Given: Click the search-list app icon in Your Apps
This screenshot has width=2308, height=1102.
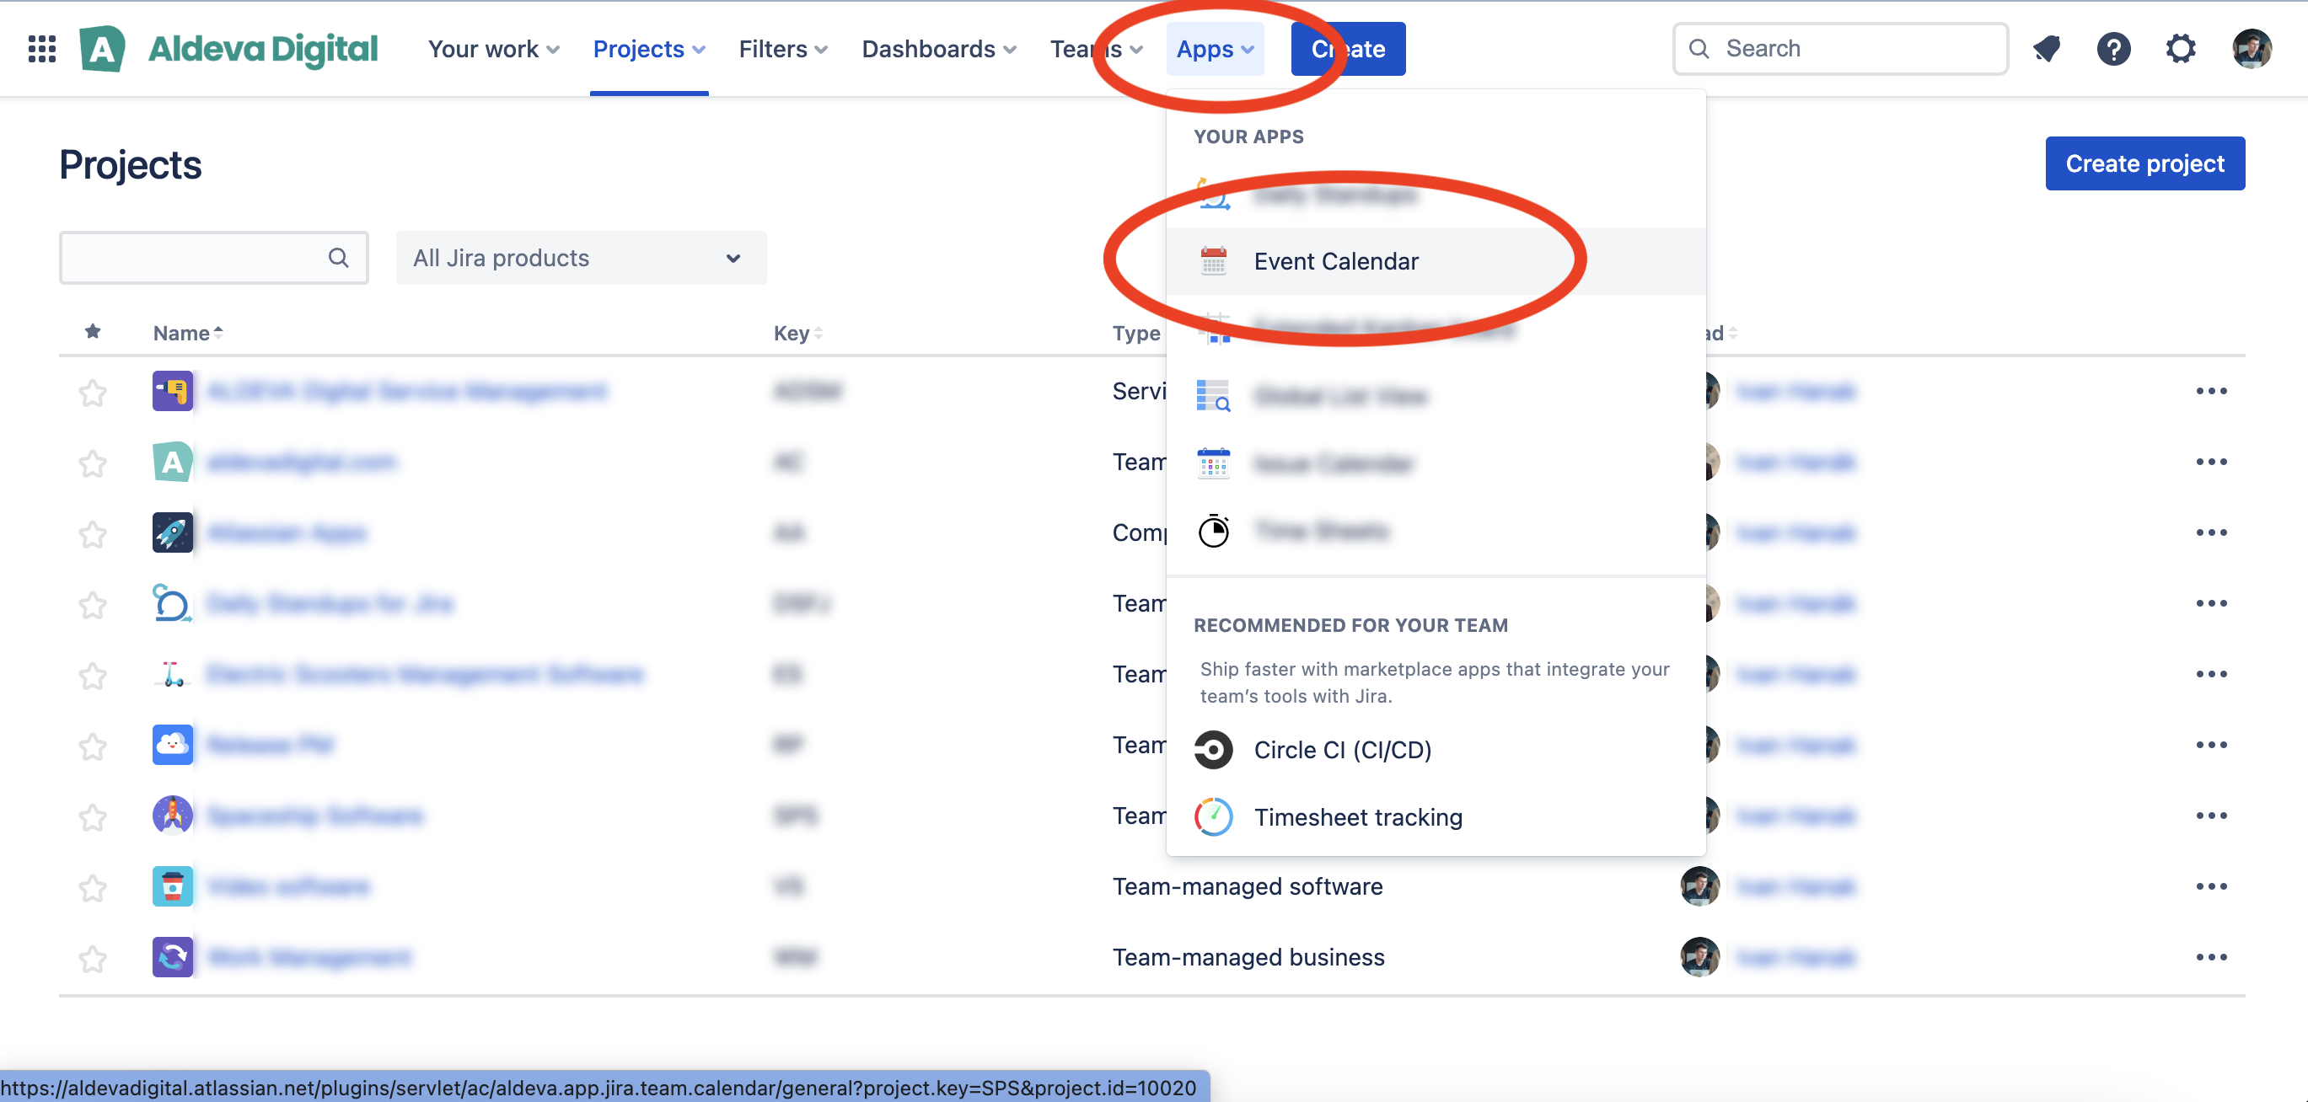Looking at the screenshot, I should (1214, 396).
